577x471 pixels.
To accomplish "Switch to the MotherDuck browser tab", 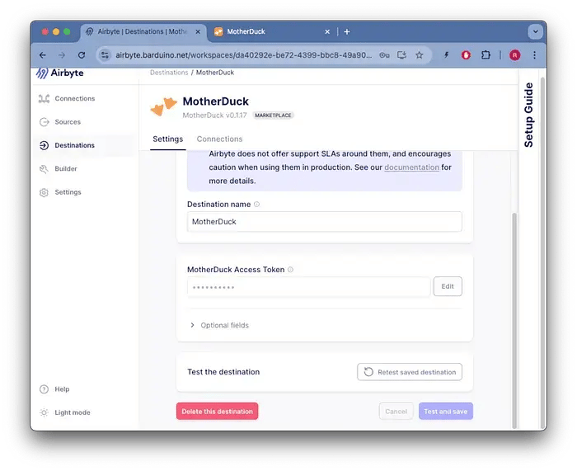I will point(272,31).
